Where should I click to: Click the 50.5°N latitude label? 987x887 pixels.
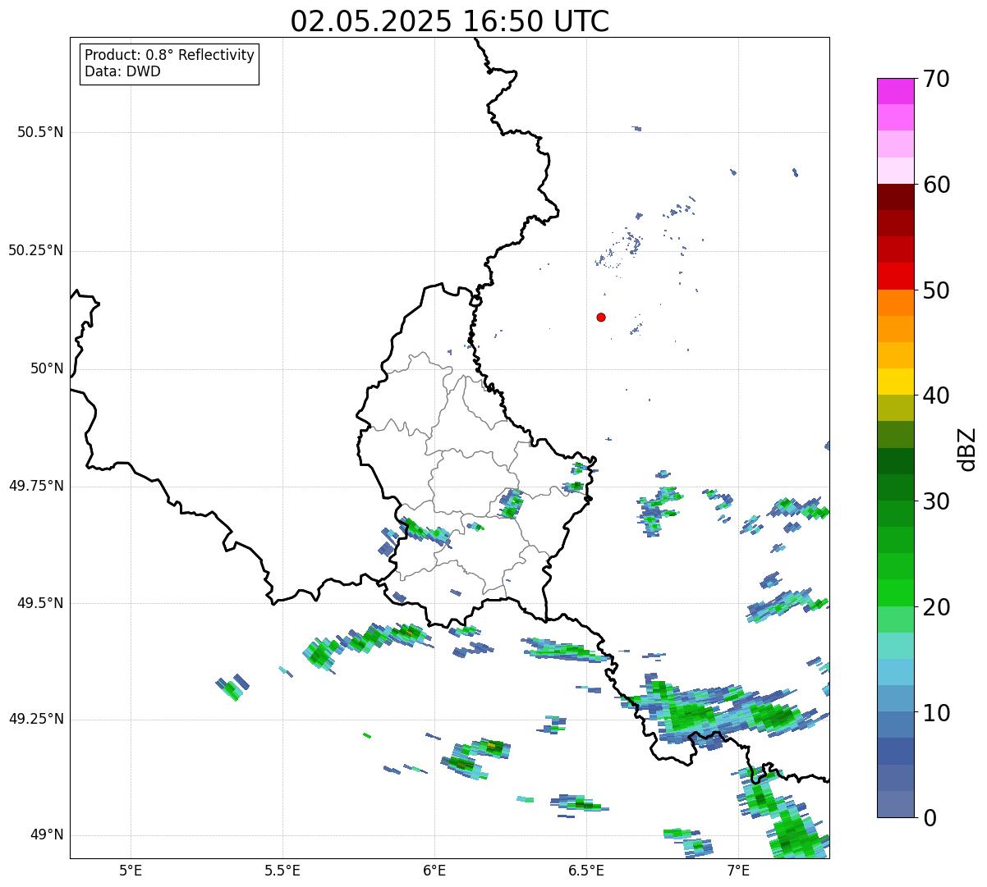pyautogui.click(x=40, y=132)
